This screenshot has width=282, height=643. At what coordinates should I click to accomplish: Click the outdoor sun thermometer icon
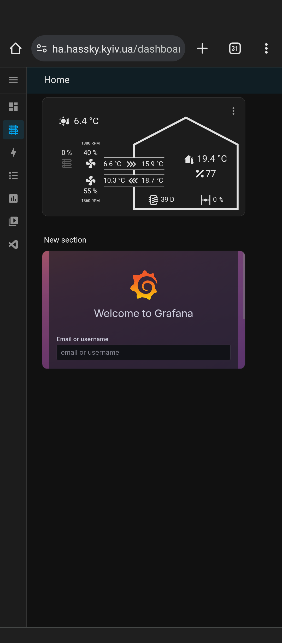pyautogui.click(x=64, y=121)
